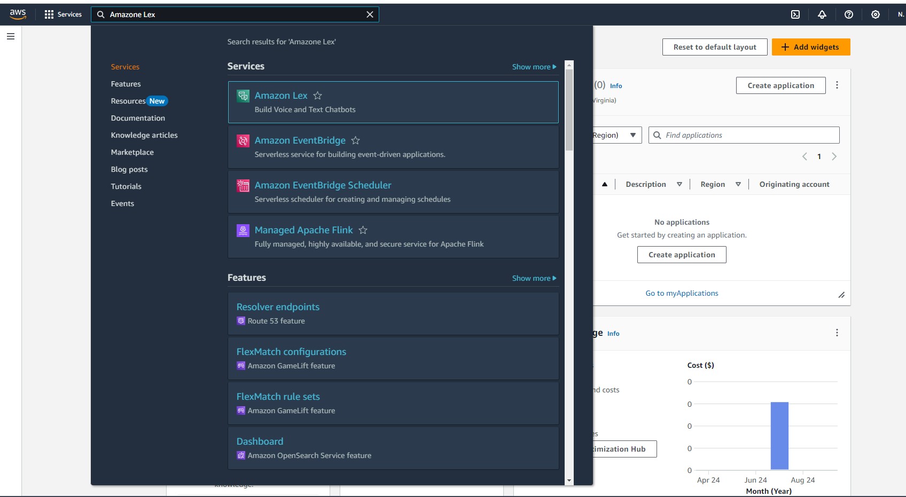Follow the Go to myApplications link
906x497 pixels.
[x=682, y=293]
